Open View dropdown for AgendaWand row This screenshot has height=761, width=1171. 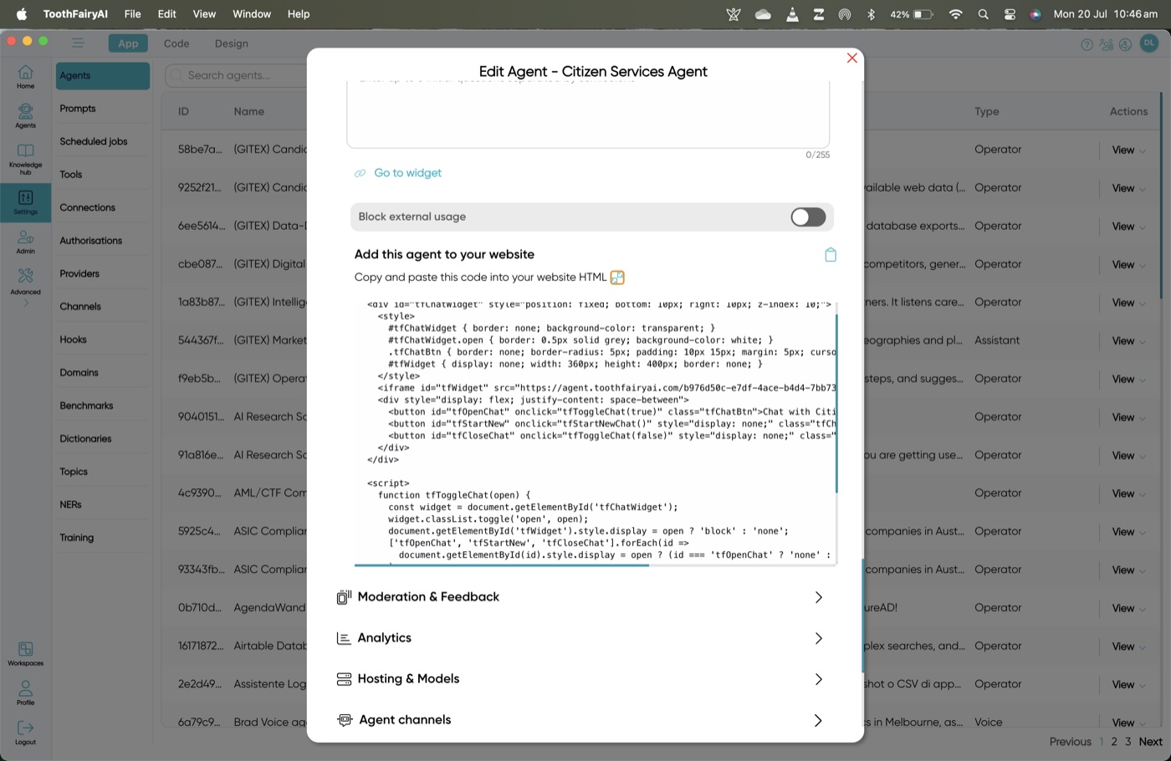click(1128, 609)
